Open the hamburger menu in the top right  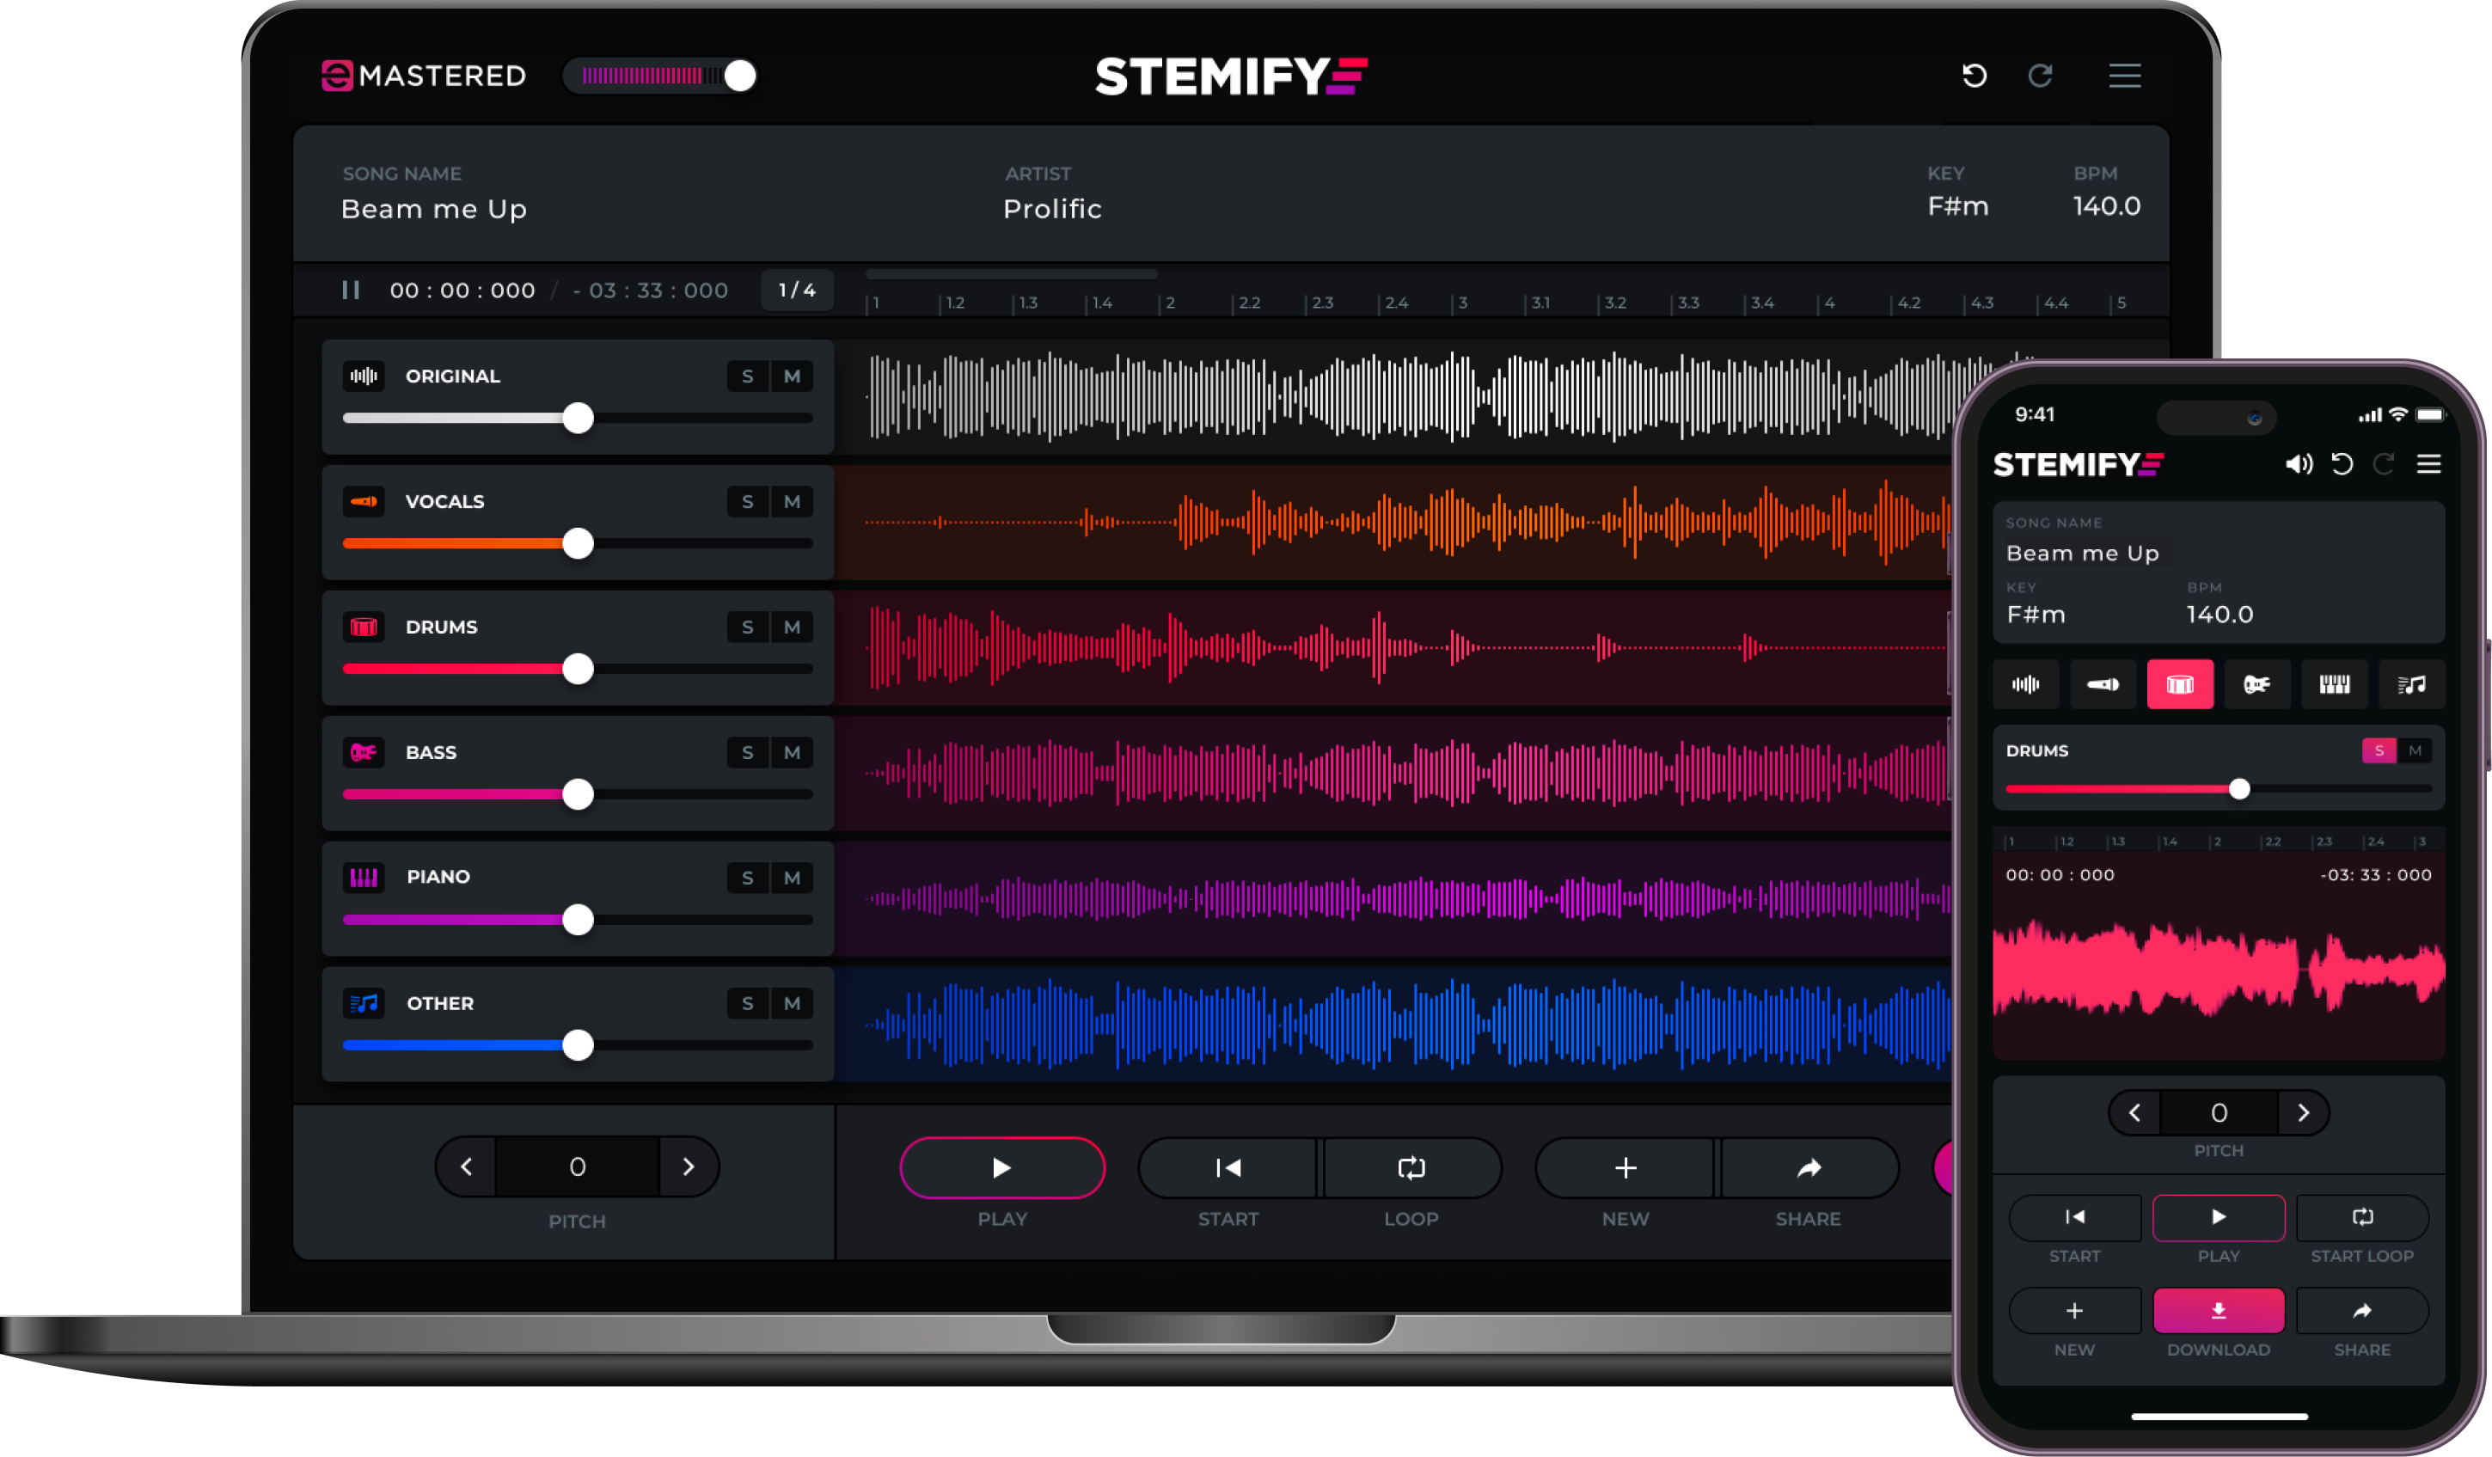click(2125, 77)
